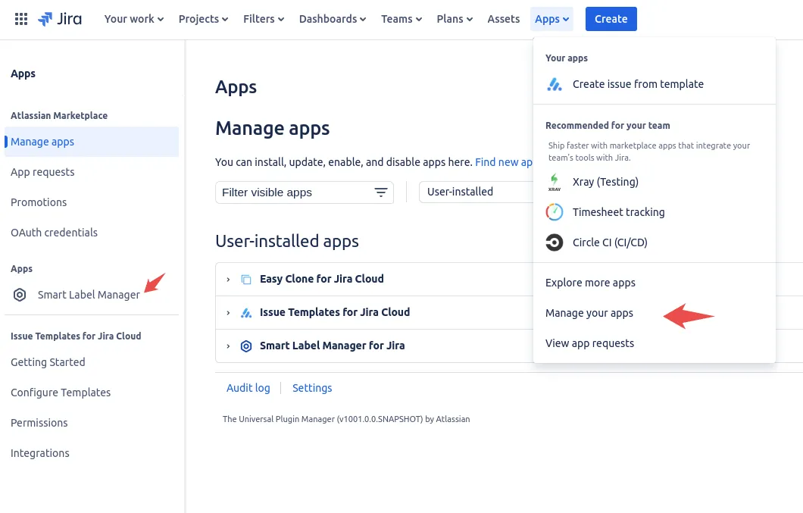The image size is (803, 513).
Task: Click the Issue Templates for Jira Cloud name
Action: point(335,312)
